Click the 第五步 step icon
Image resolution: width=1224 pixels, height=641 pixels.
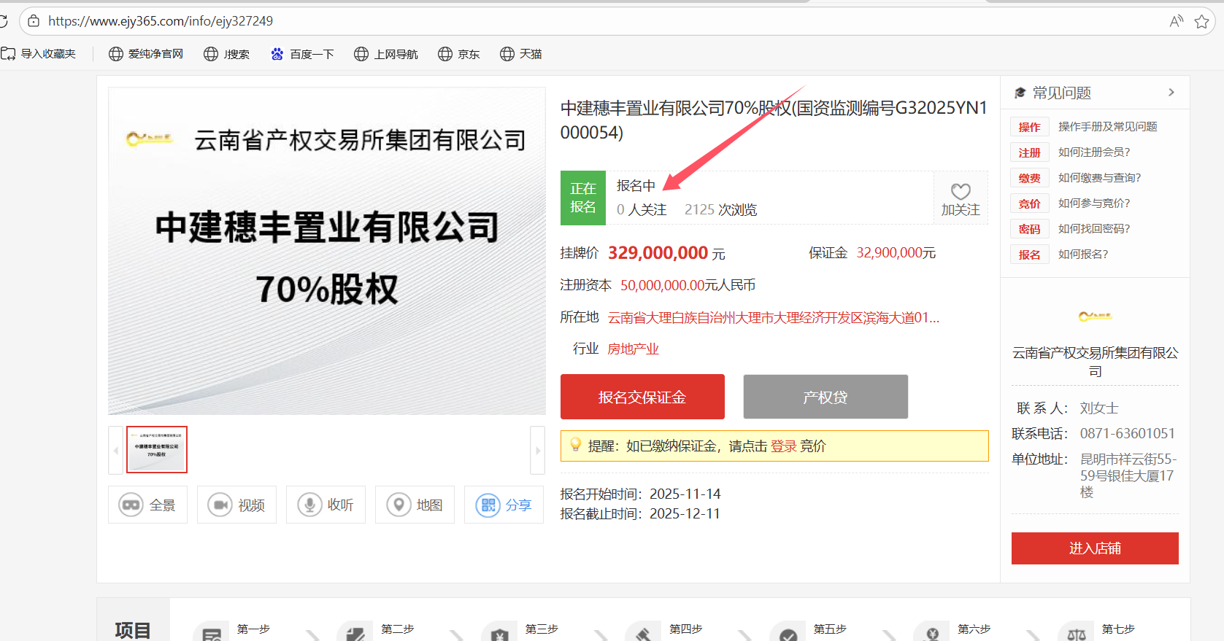(788, 633)
